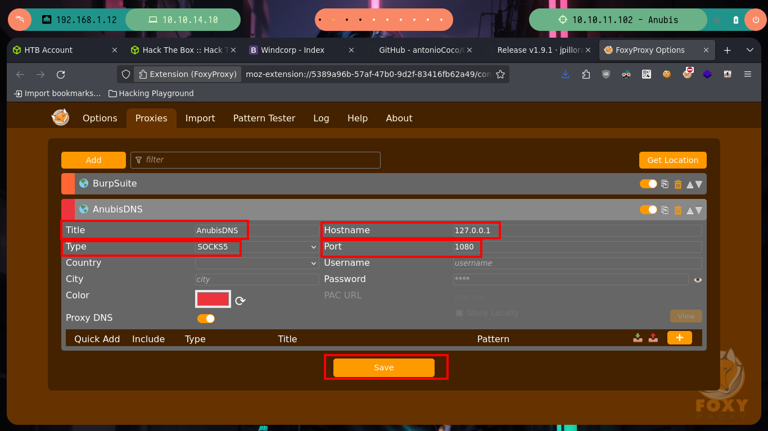Click the AnubisDNS red color bar
Image resolution: width=768 pixels, height=431 pixels.
(x=68, y=210)
